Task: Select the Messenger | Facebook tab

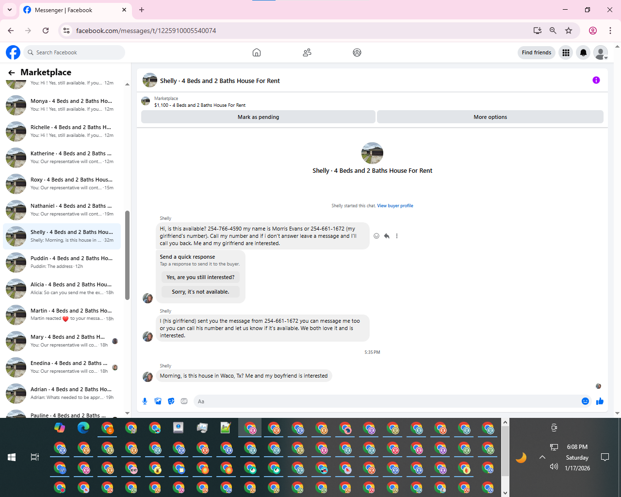Action: [75, 10]
